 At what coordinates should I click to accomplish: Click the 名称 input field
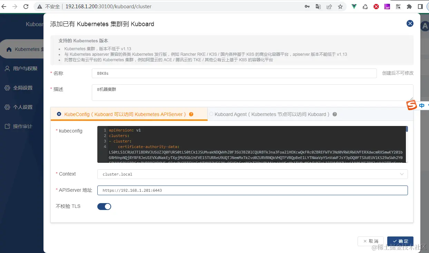[x=234, y=73]
